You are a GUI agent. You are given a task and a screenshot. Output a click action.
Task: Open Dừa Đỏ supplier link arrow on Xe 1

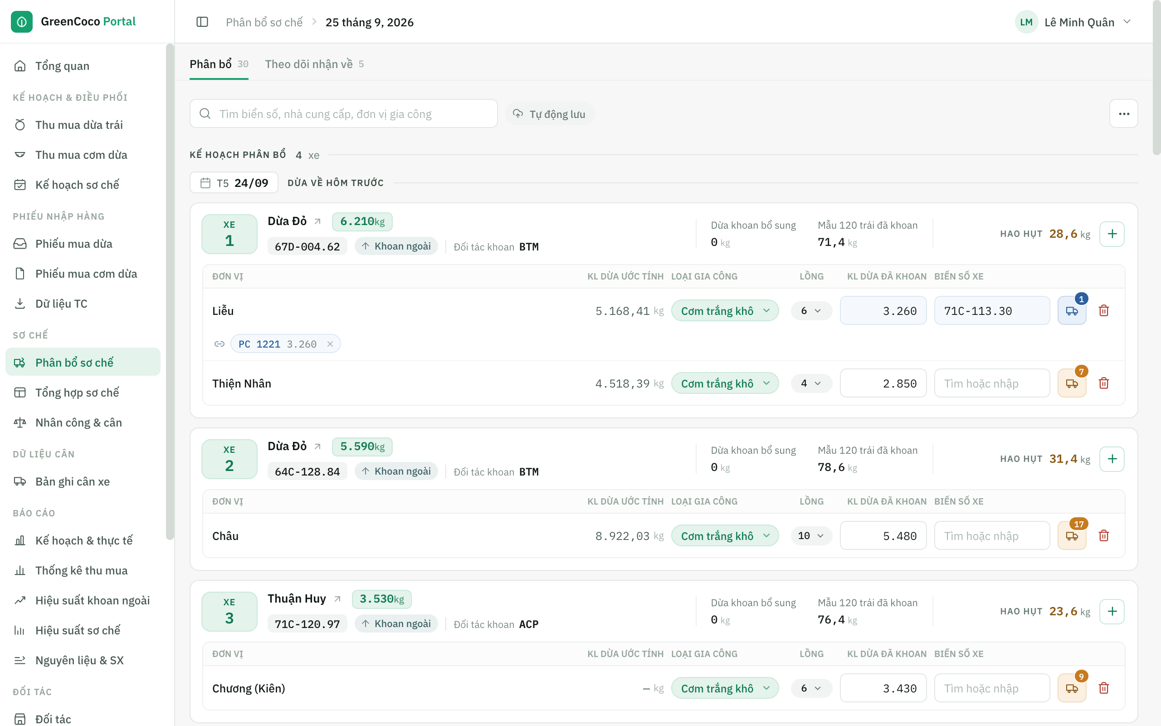(x=317, y=221)
